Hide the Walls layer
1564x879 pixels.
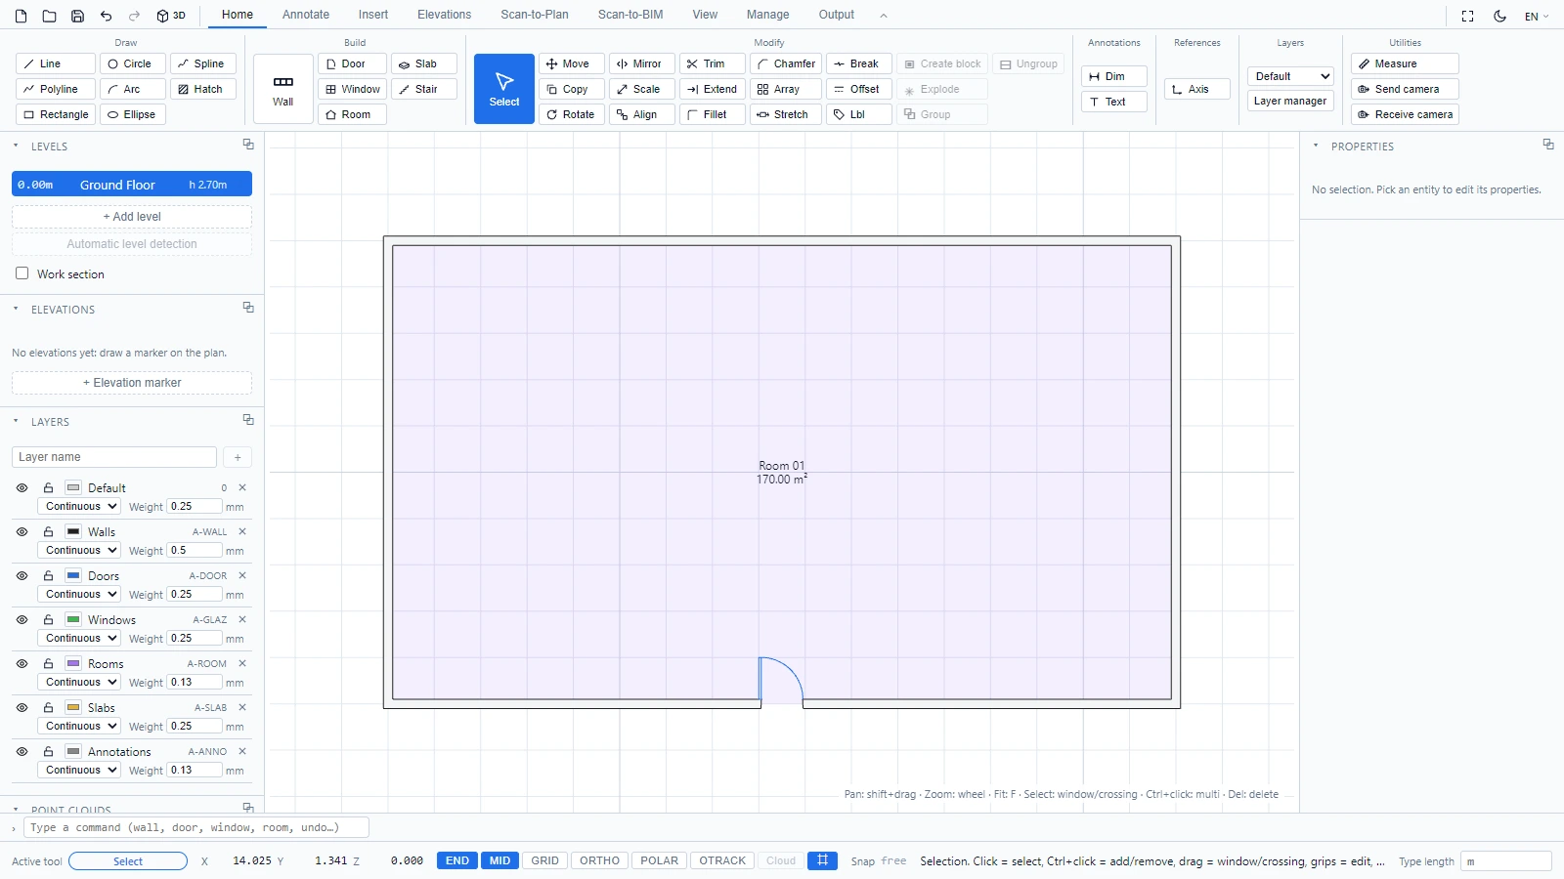pos(22,532)
